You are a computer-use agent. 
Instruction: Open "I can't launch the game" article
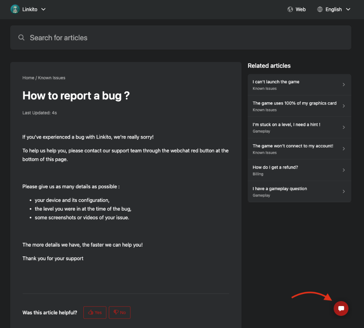click(299, 85)
